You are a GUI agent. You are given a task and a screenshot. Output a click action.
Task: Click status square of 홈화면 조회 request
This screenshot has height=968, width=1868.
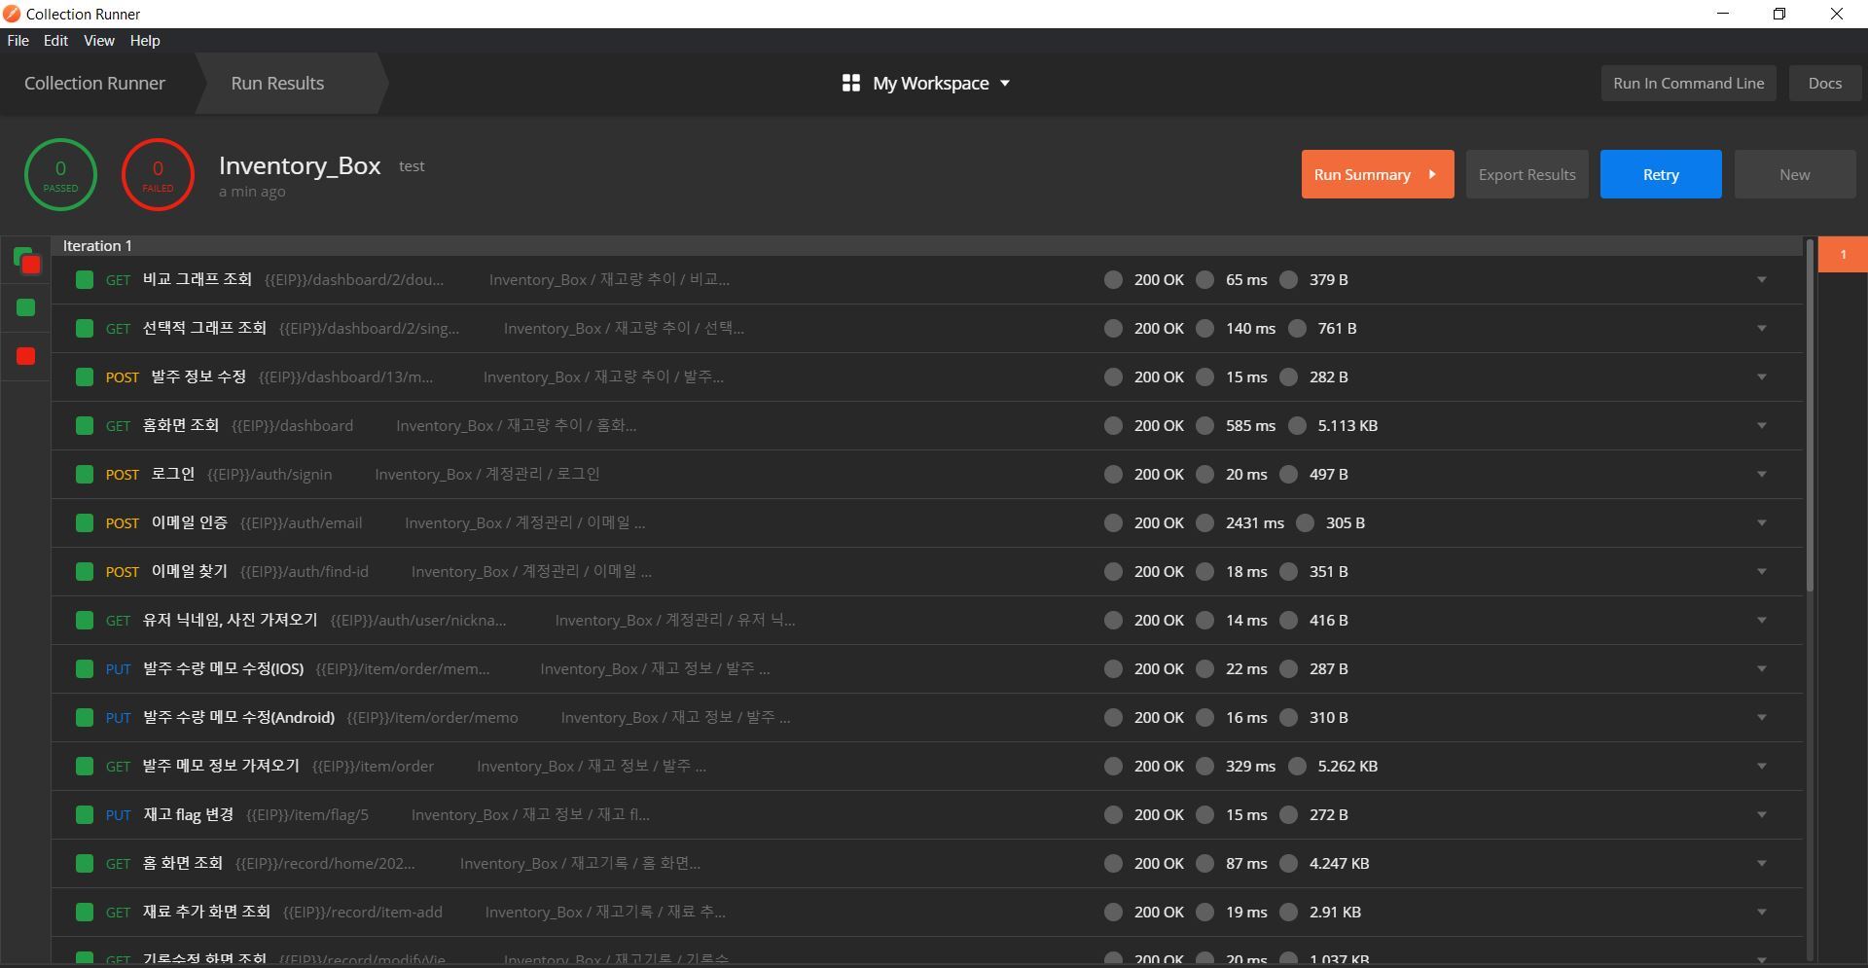[x=85, y=426]
